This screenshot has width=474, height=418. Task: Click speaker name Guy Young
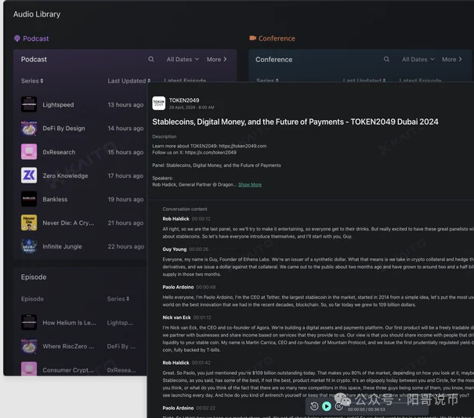coord(175,249)
